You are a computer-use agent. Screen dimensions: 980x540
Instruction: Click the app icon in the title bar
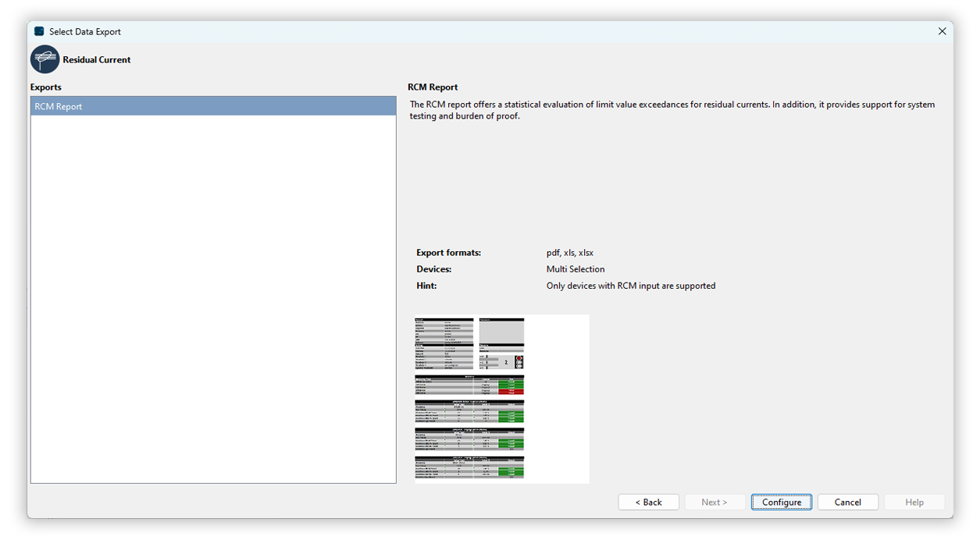(x=39, y=32)
